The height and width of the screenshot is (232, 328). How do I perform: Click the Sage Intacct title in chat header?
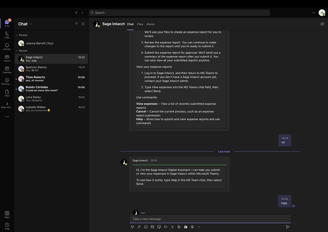(113, 24)
